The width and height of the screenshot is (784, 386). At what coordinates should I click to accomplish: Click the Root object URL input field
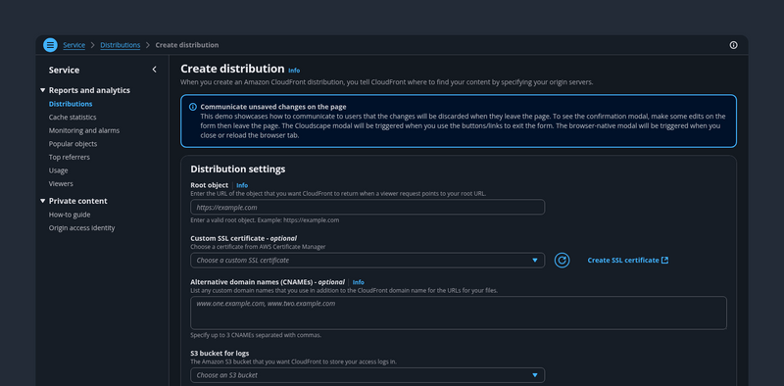point(367,207)
